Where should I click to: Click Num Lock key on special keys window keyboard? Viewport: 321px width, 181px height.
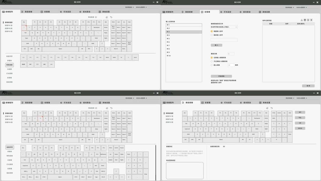(113, 27)
